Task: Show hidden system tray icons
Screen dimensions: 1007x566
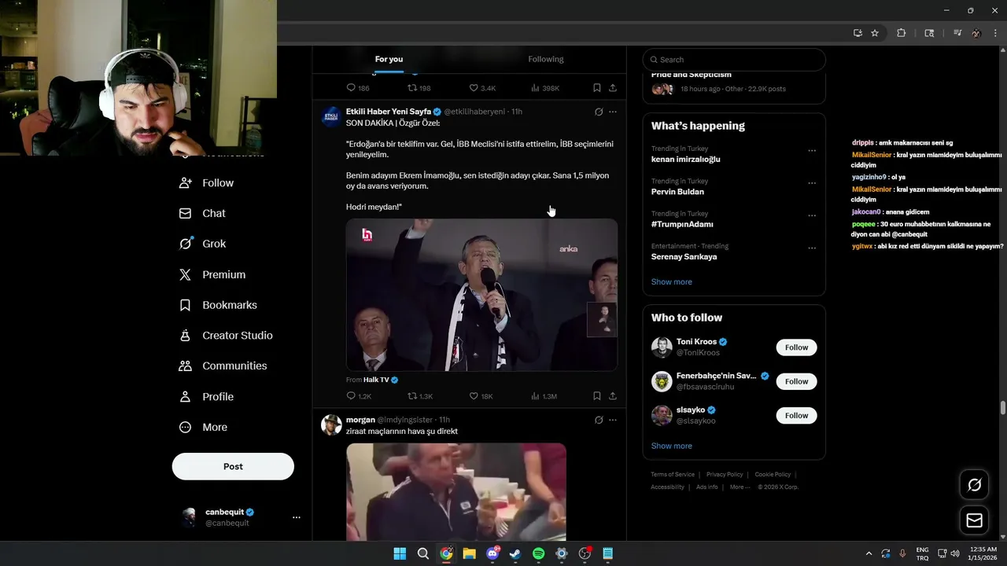Action: coord(869,553)
